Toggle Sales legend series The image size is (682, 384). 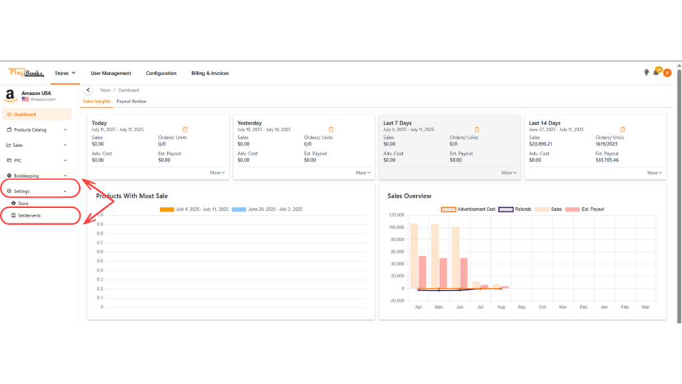pyautogui.click(x=549, y=209)
